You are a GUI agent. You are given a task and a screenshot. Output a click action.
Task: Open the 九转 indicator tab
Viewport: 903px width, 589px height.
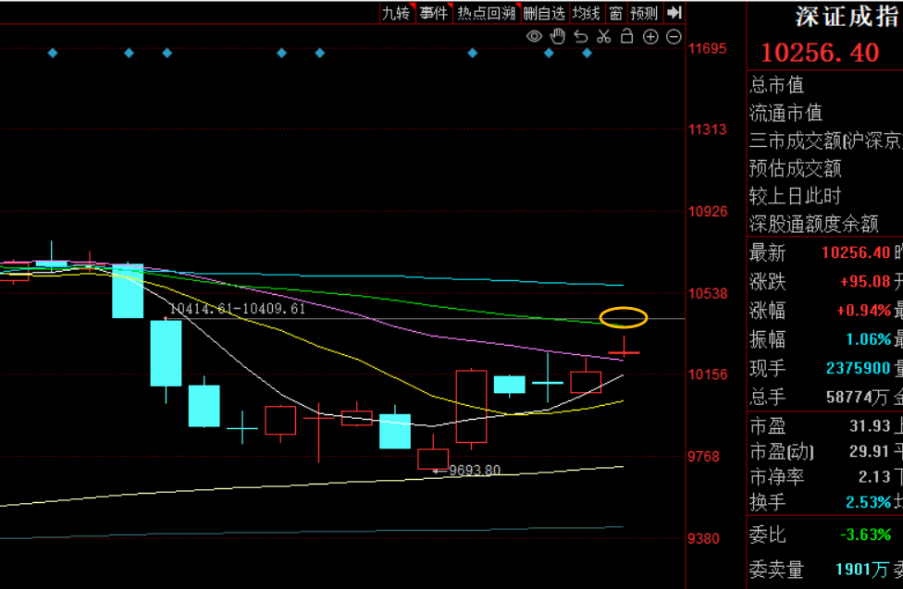[x=395, y=13]
